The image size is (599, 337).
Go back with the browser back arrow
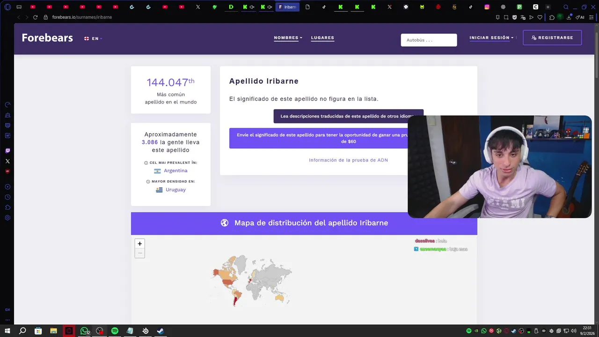click(x=19, y=17)
